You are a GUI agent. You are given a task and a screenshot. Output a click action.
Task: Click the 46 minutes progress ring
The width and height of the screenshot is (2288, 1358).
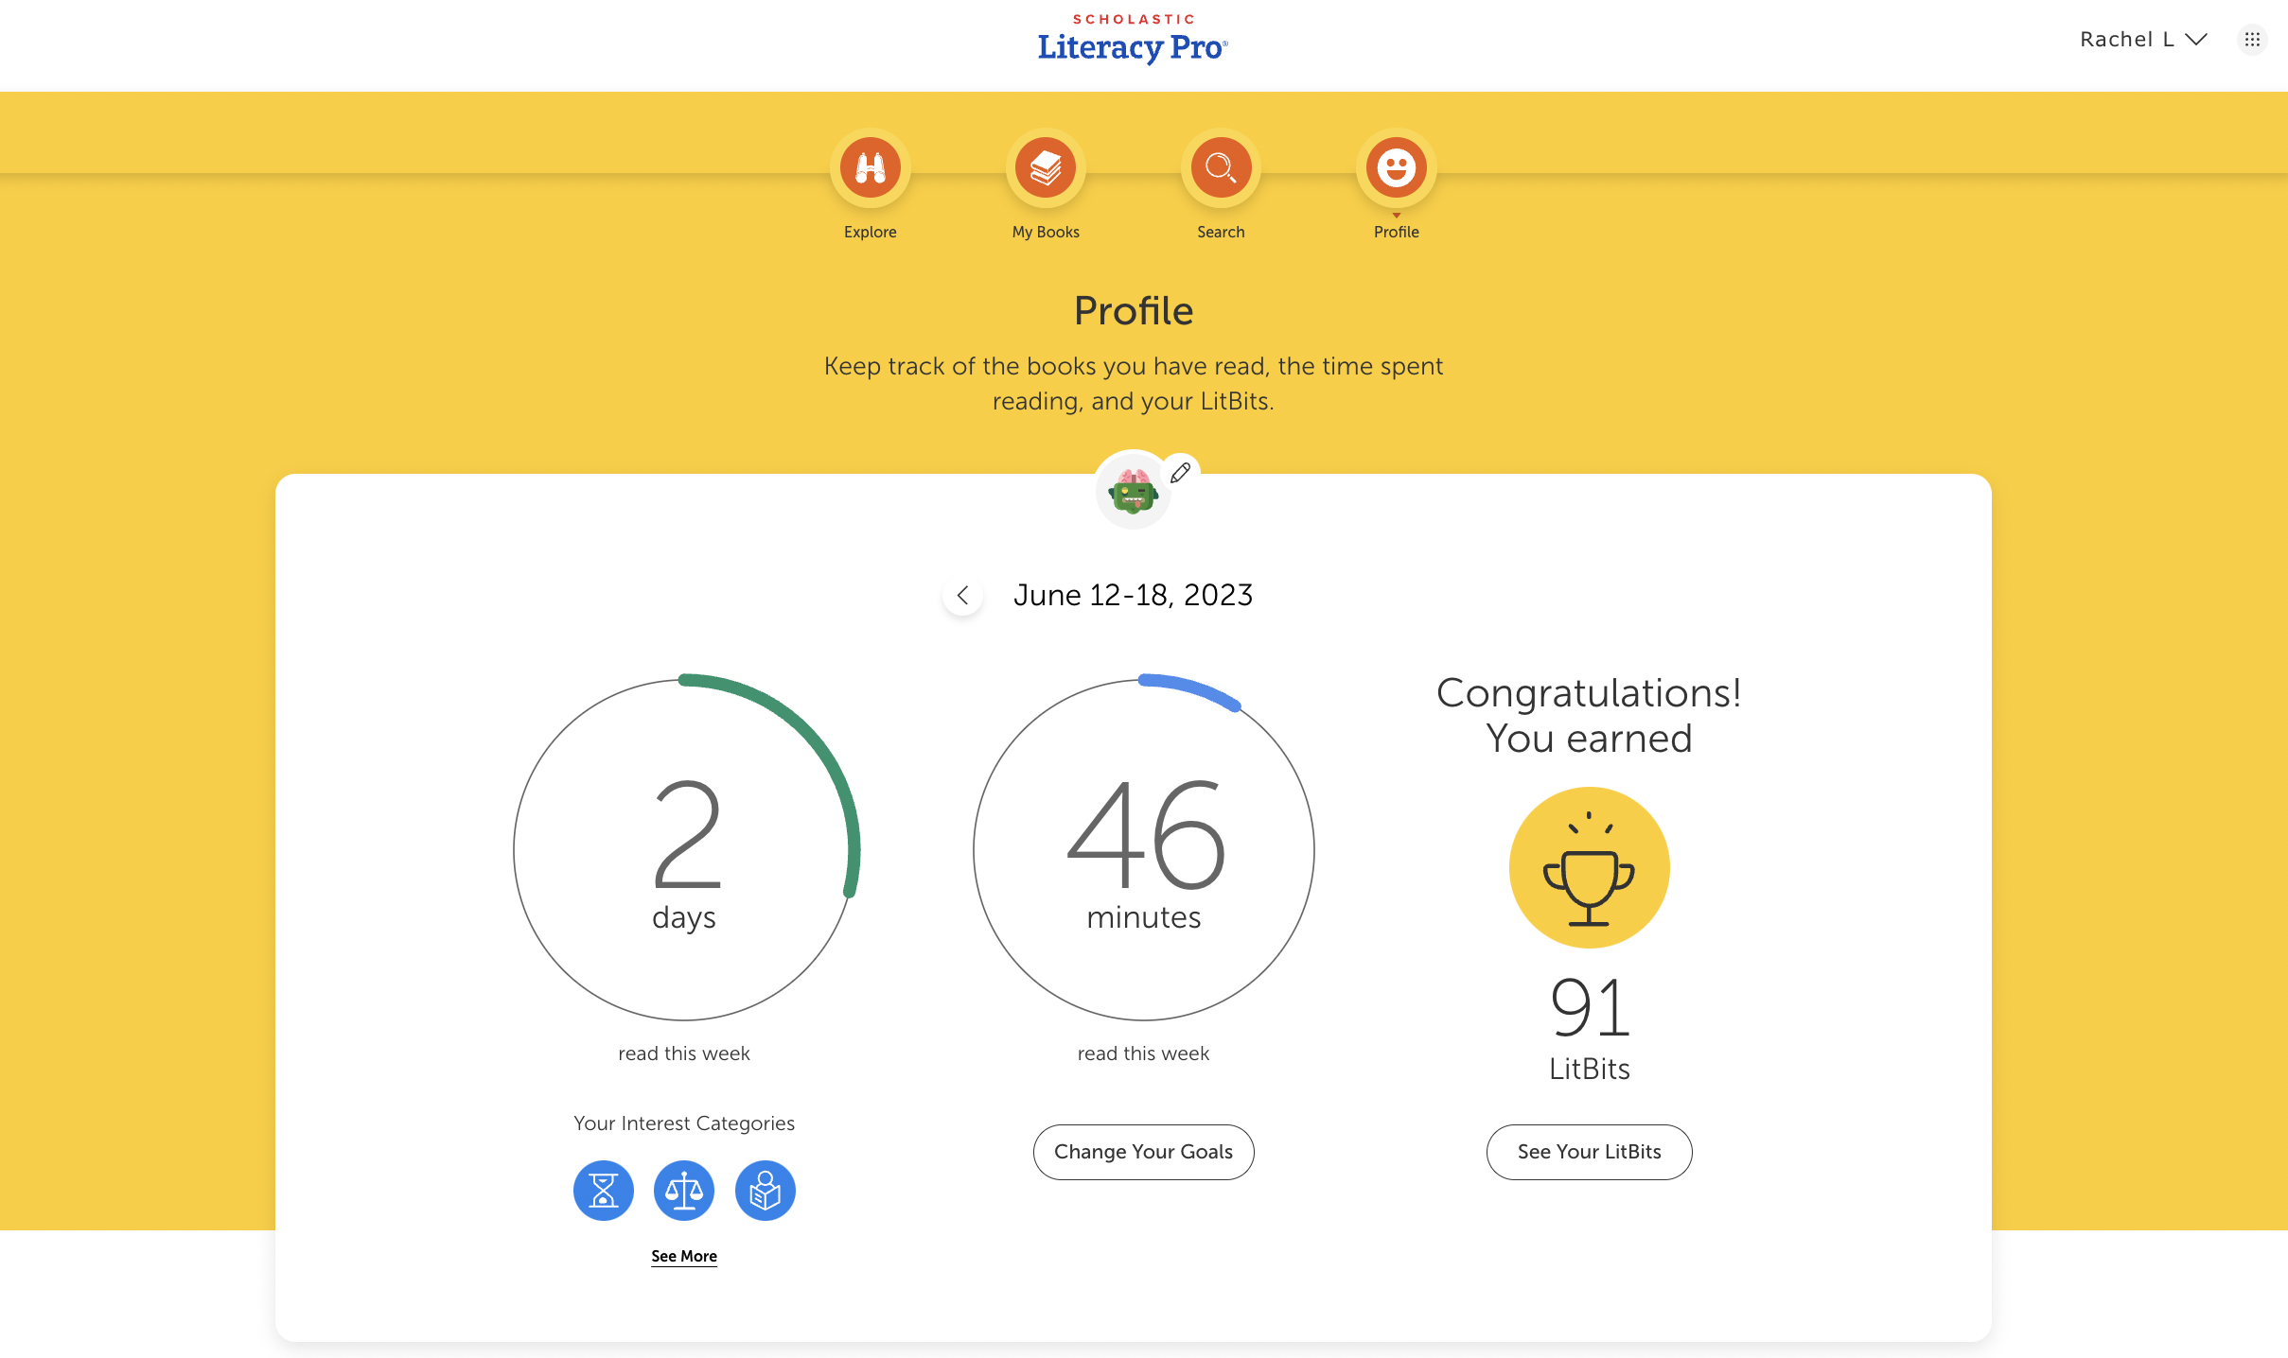[x=1143, y=848]
